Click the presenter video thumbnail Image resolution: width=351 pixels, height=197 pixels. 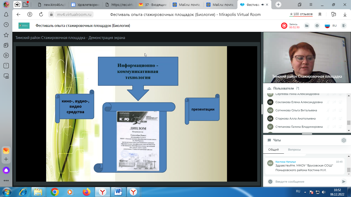coord(307,58)
